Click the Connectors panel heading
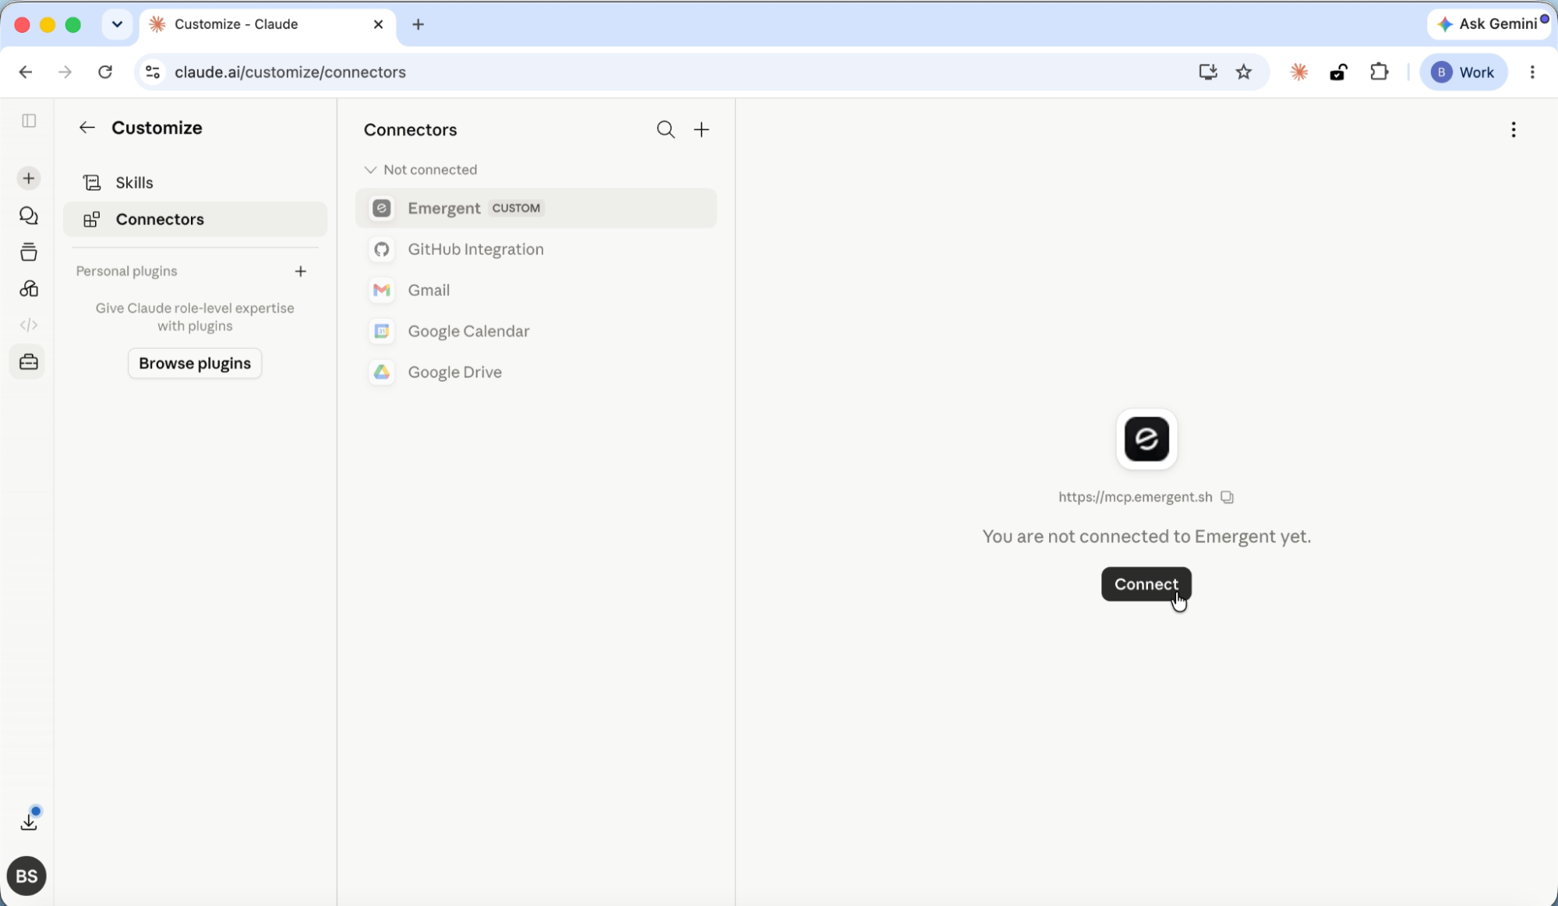Screen dimensions: 1558x906 (411, 130)
